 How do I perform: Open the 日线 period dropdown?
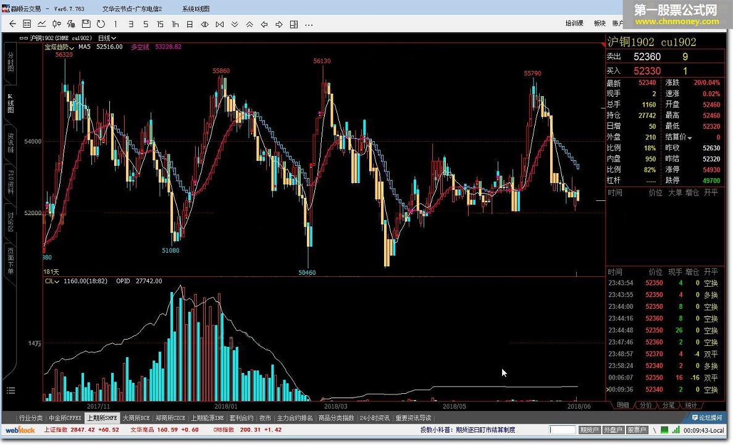[x=107, y=38]
